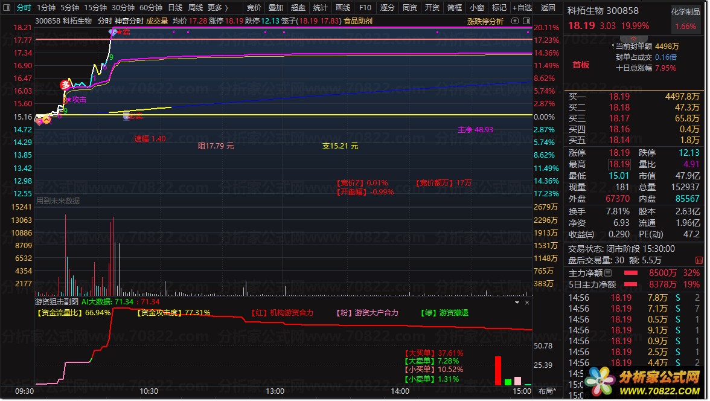Click the 阻17.79 元 resistance label
Screen dimensions: 710x401
(216, 146)
